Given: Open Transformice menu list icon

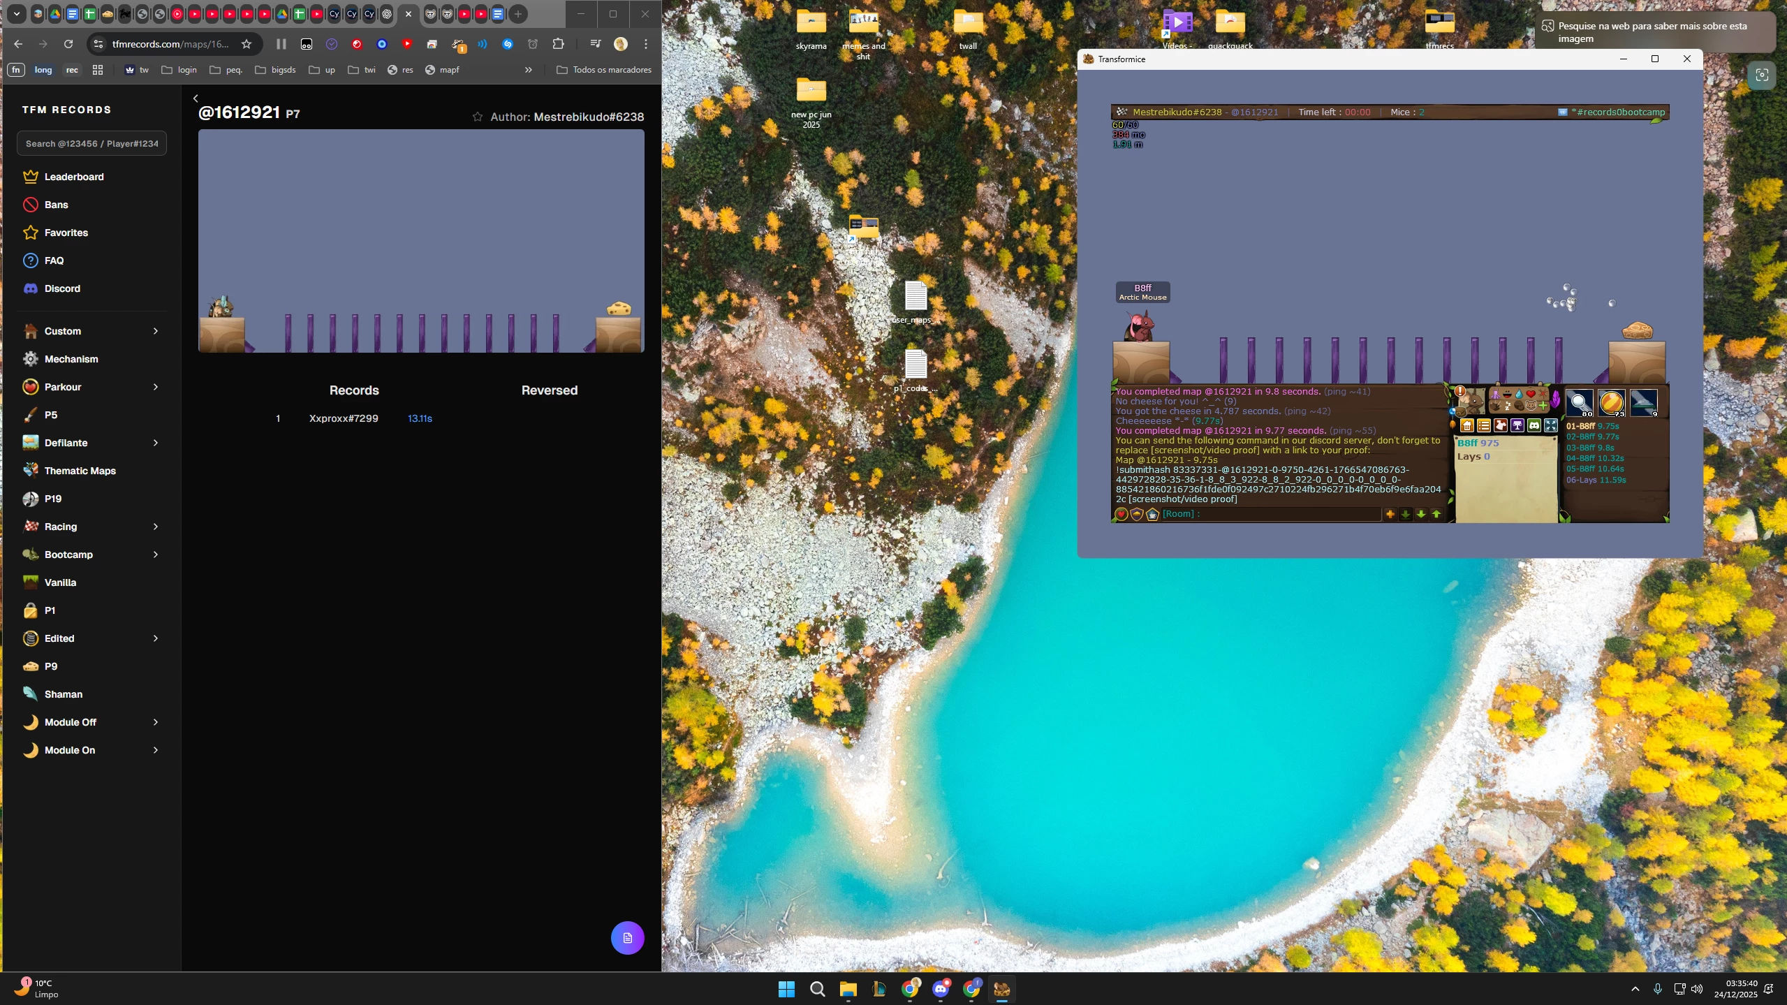Looking at the screenshot, I should click(1484, 425).
